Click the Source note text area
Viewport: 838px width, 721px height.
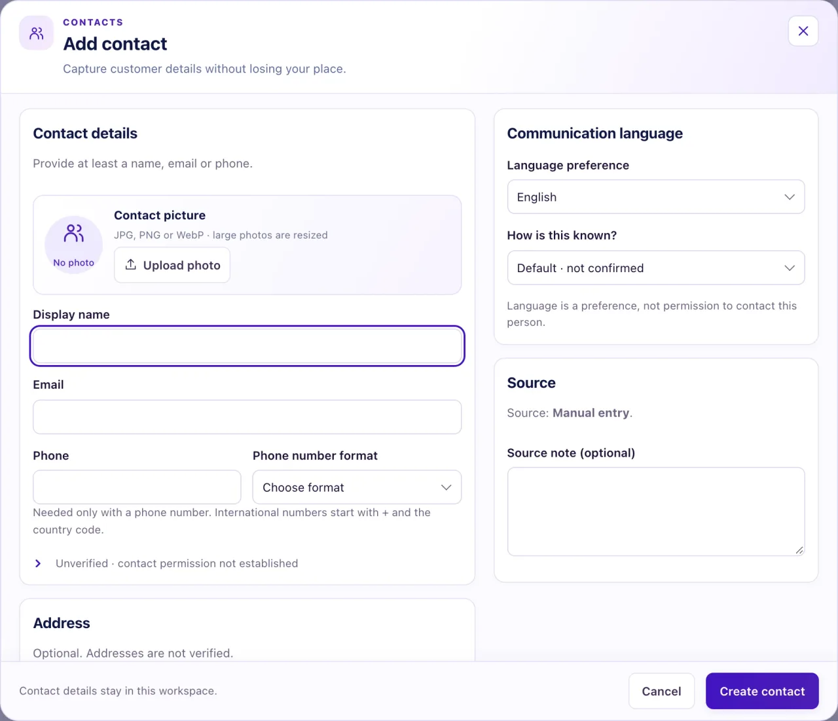[x=656, y=512]
